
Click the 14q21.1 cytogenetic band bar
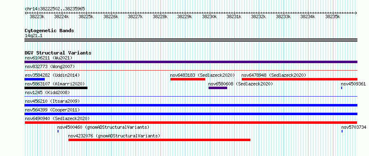(x=191, y=40)
